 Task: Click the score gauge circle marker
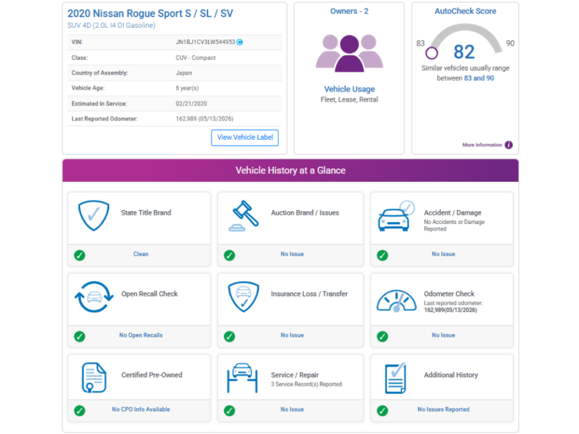[431, 53]
